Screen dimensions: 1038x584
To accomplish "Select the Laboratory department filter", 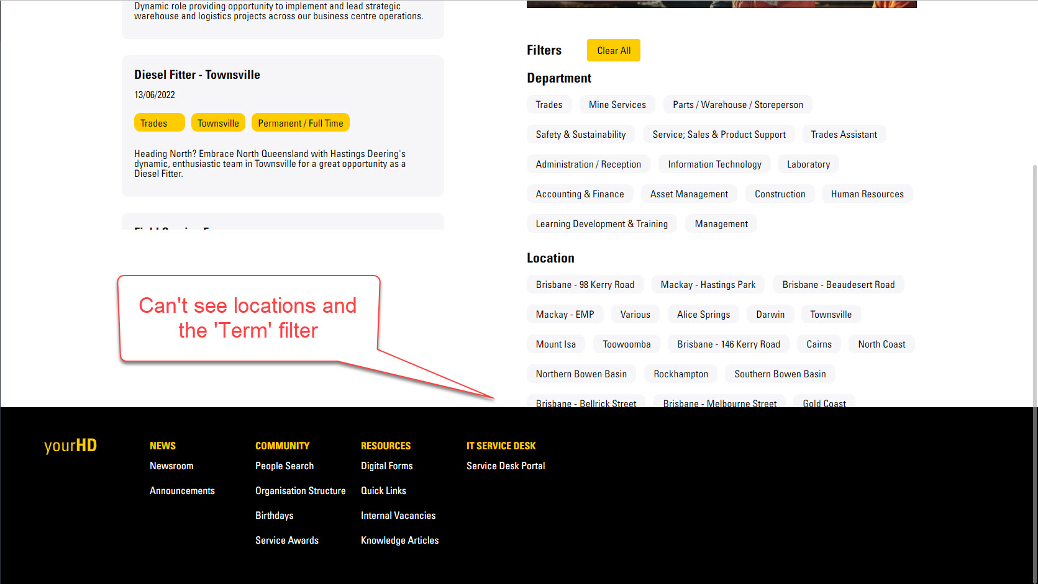I will point(808,164).
